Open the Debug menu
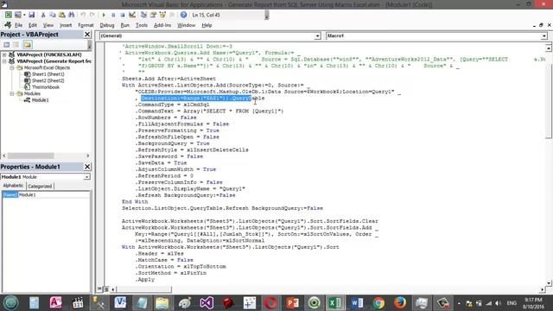The height and width of the screenshot is (311, 553). (x=107, y=25)
